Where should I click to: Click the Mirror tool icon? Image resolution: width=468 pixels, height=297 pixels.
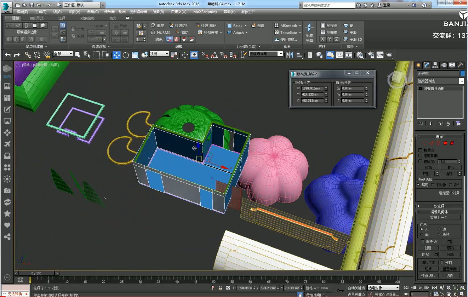tap(290, 55)
